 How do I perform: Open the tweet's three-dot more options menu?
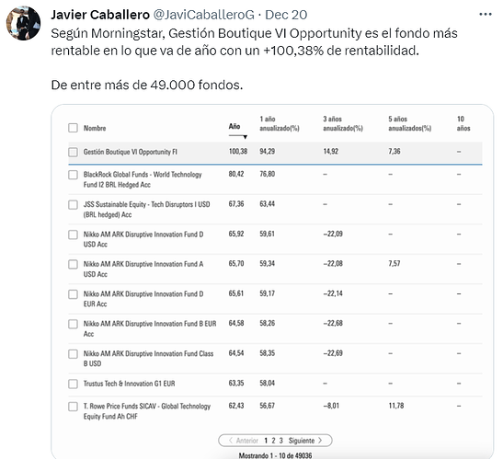coord(485,15)
